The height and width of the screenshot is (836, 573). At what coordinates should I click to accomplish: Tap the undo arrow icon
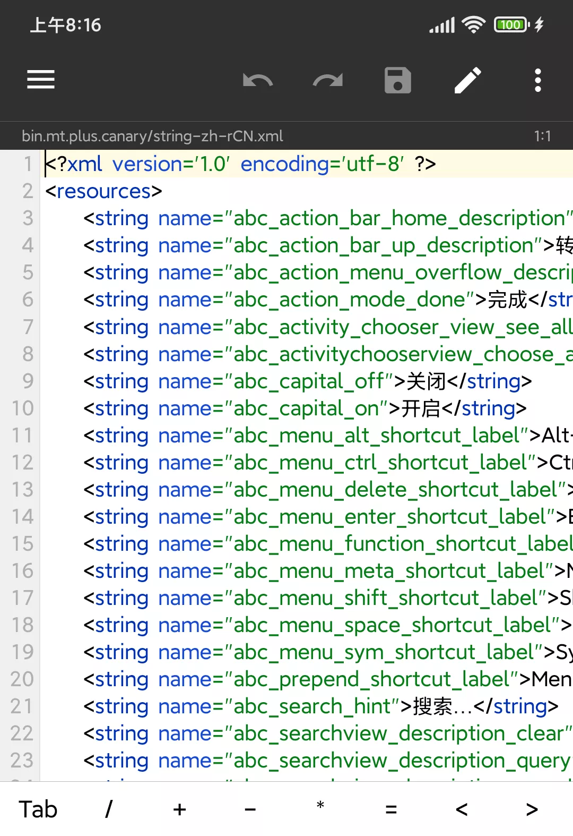257,81
